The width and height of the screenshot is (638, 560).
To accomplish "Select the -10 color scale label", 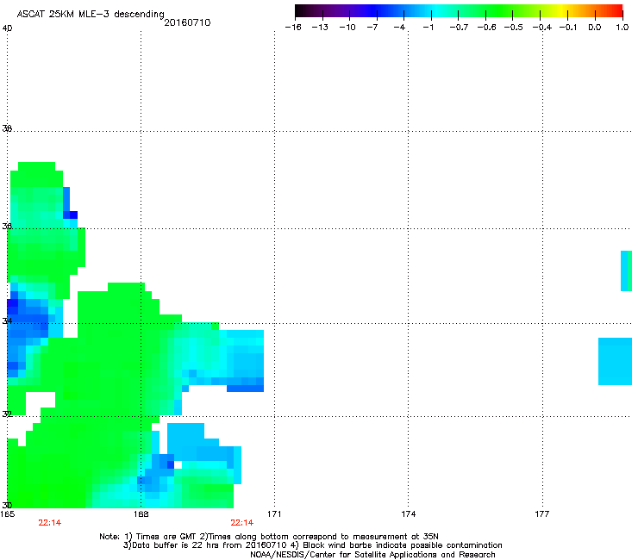I will pyautogui.click(x=347, y=28).
